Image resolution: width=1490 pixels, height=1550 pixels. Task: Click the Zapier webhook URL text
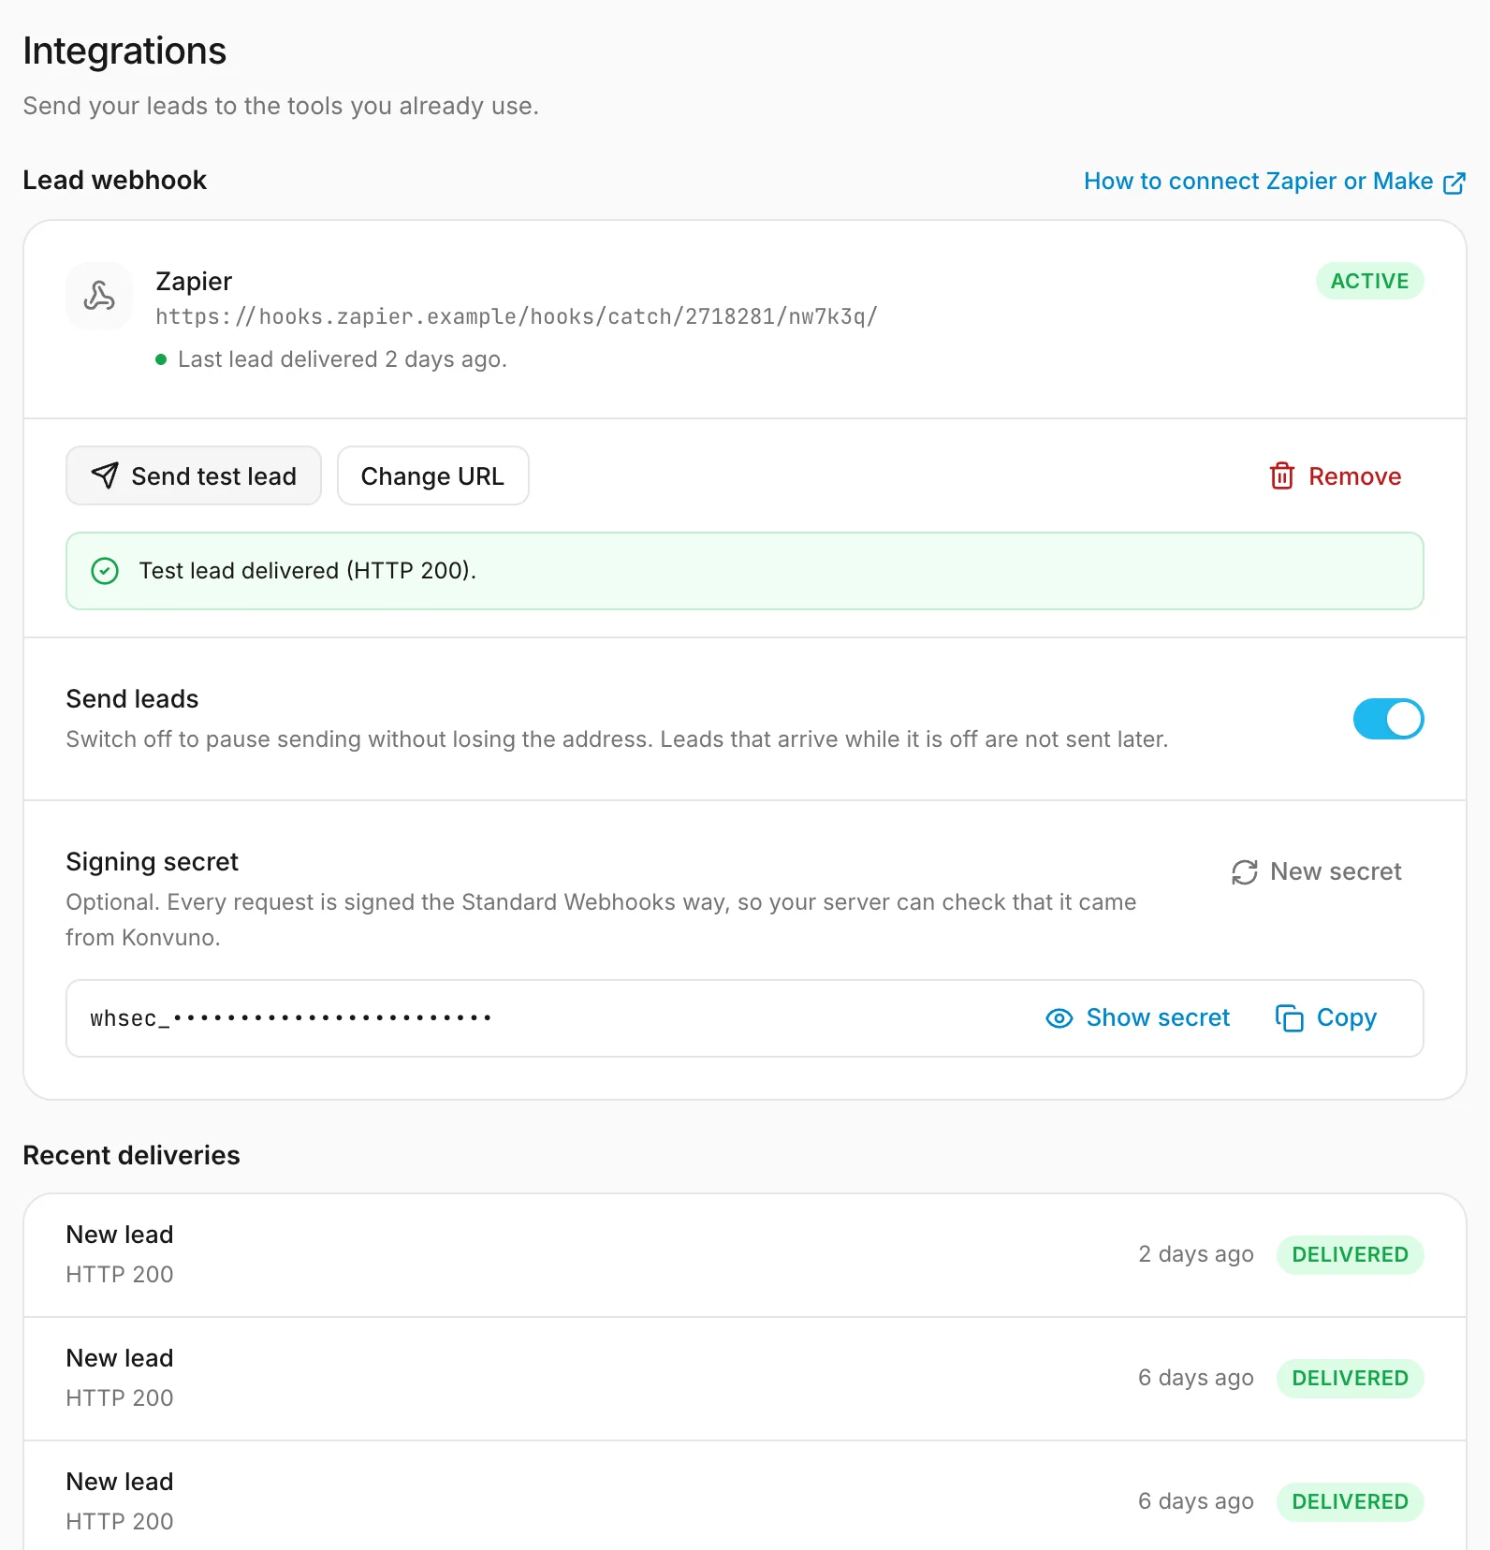(x=516, y=317)
